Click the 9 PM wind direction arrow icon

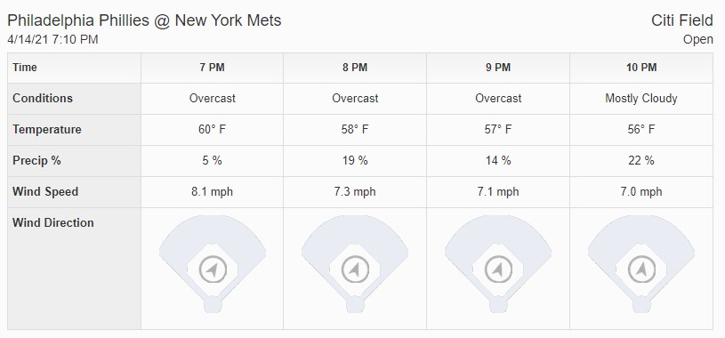coord(498,270)
